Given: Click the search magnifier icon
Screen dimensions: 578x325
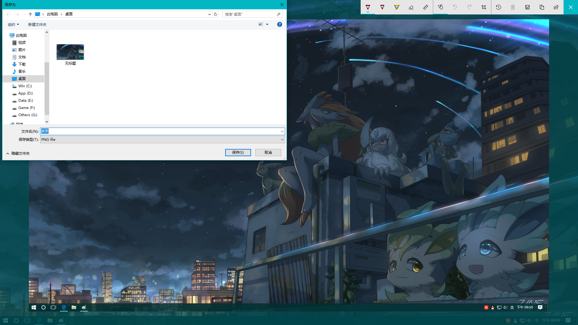Looking at the screenshot, I should click(279, 14).
